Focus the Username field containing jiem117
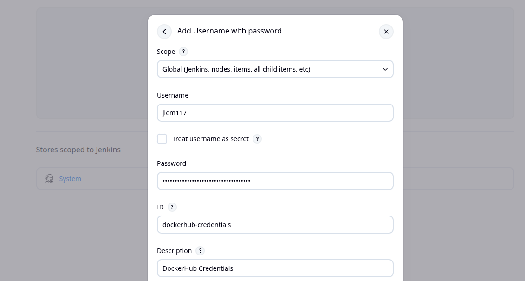Image resolution: width=525 pixels, height=281 pixels. (275, 113)
